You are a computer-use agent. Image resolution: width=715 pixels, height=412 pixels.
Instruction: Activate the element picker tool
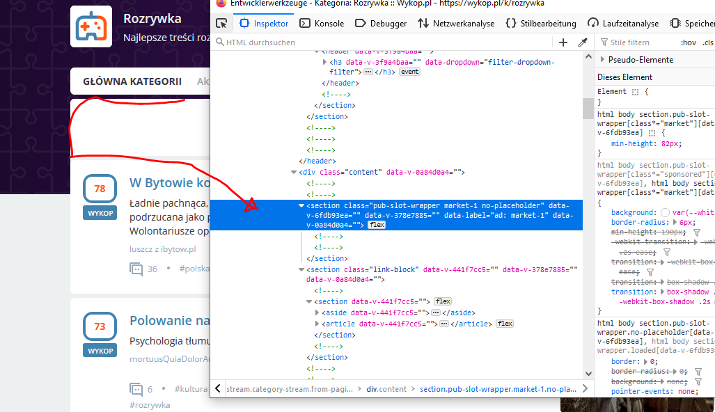[x=221, y=23]
